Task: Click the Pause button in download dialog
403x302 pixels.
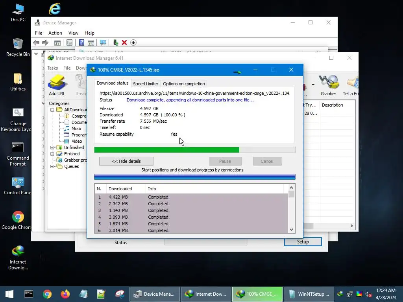Action: coord(225,161)
